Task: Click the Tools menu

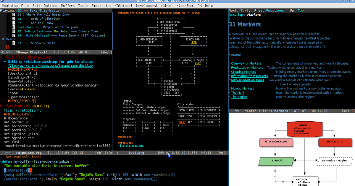Action: pyautogui.click(x=83, y=5)
